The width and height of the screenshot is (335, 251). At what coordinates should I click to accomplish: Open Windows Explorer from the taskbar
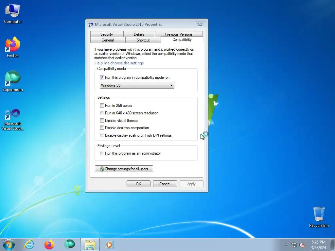coord(90,244)
